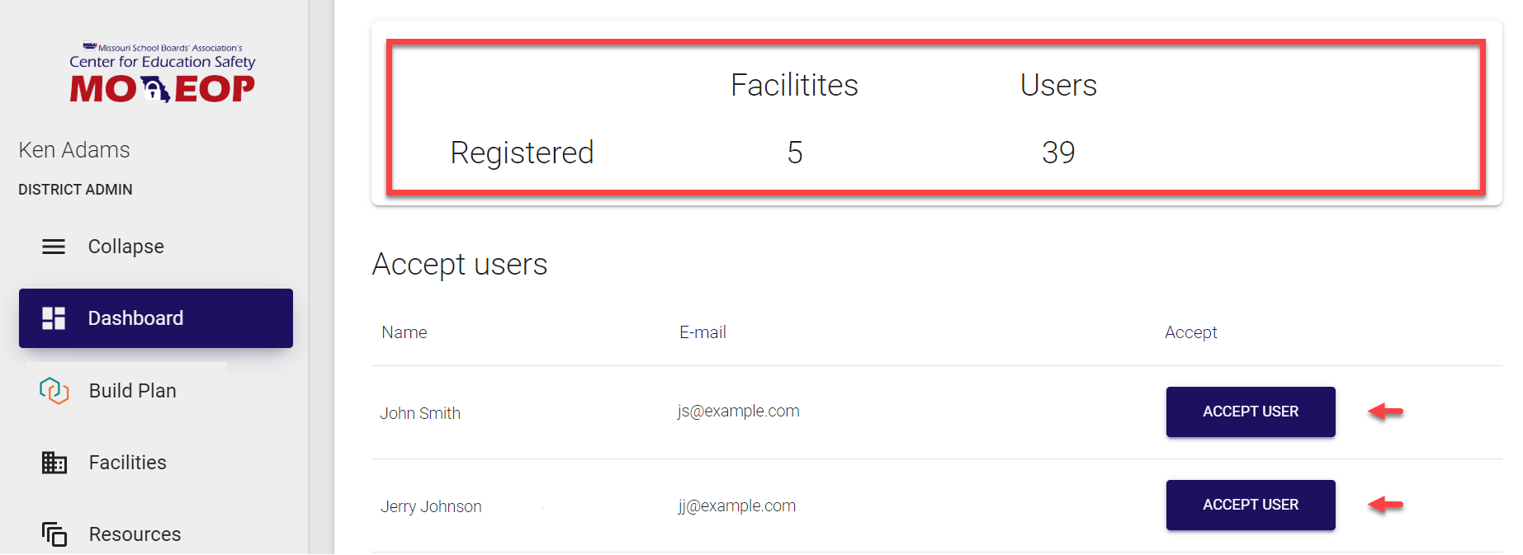Go to the Facilities page
This screenshot has height=555, width=1523.
coord(127,463)
